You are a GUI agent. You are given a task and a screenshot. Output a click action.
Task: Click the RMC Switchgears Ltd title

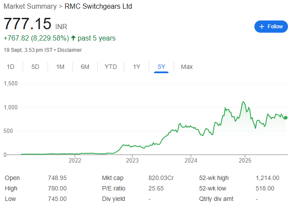tap(98, 6)
